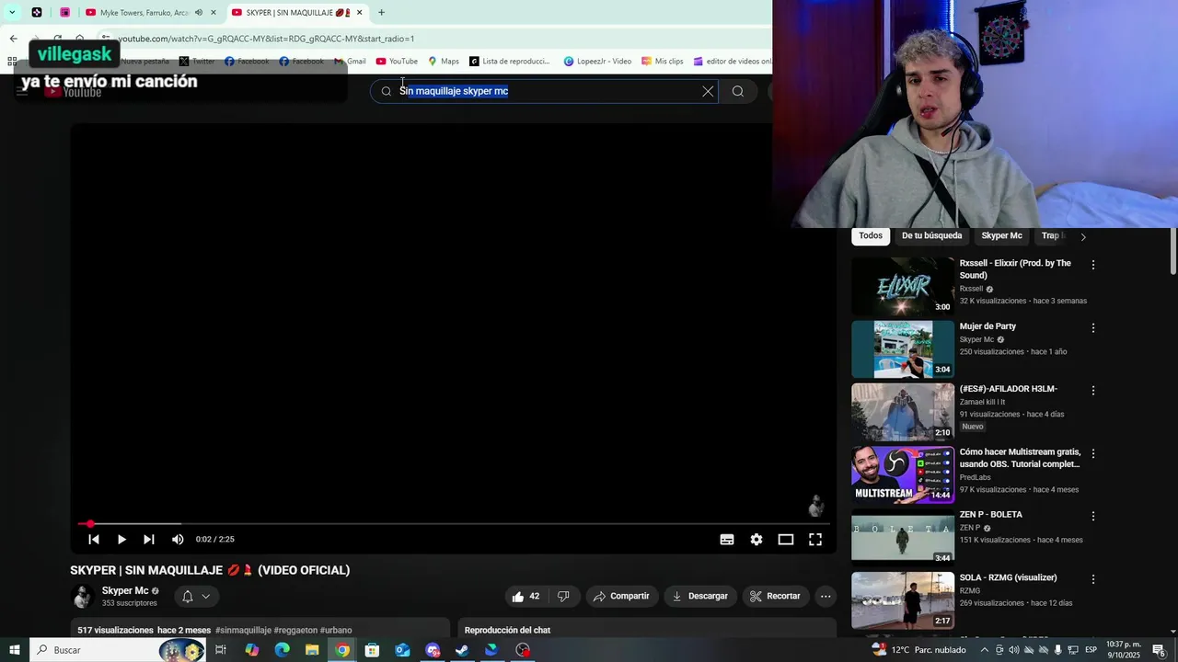Open Outlook from the taskbar
Screen dimensions: 1178x662
[x=402, y=650]
